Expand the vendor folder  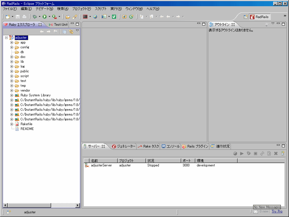pyautogui.click(x=12, y=90)
